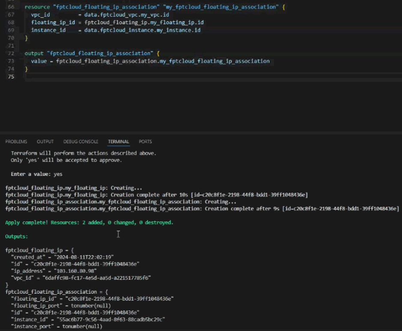Open the PROBLEMS panel tab
402x331 pixels.
(16, 142)
